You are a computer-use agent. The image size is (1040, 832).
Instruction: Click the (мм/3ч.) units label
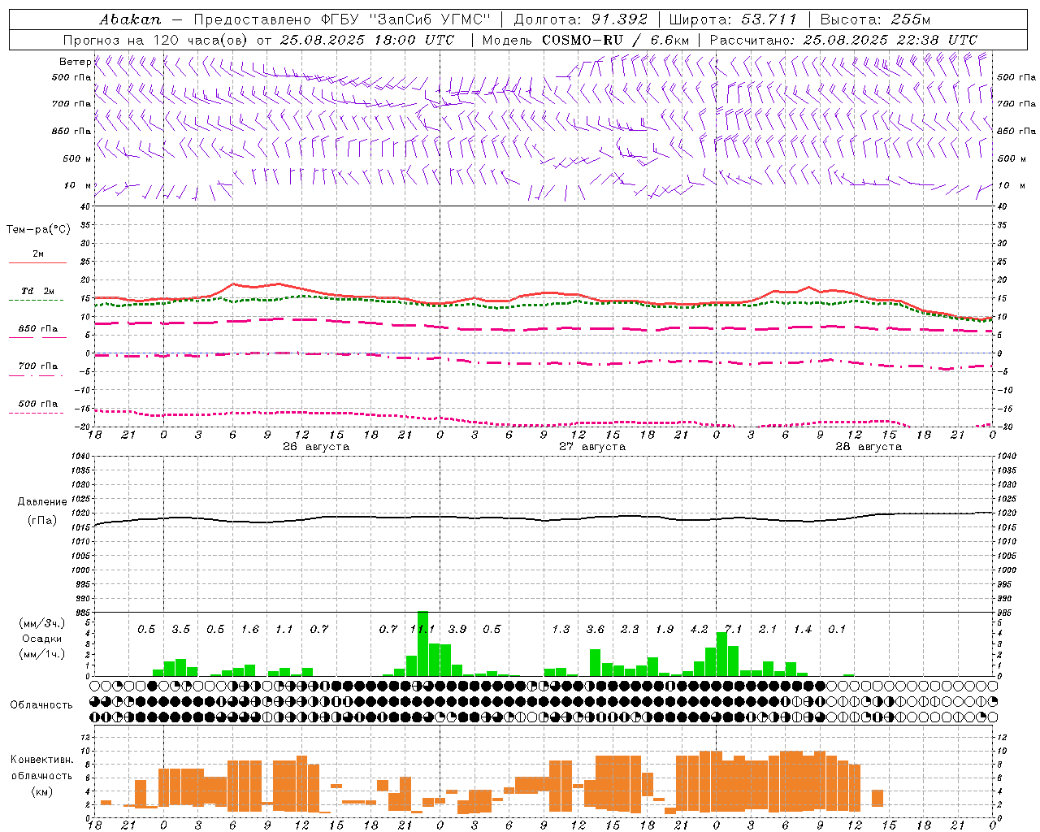[x=41, y=623]
